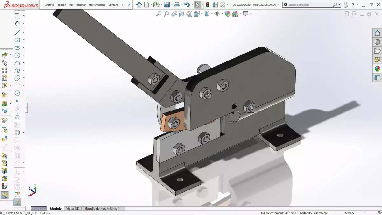This screenshot has width=382, height=215.
Task: Zoom to Fit in the view toolbar
Action: click(159, 14)
